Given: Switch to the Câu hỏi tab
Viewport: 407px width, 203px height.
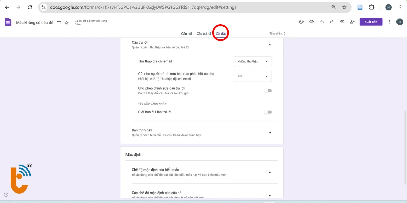Looking at the screenshot, I should click(x=186, y=33).
